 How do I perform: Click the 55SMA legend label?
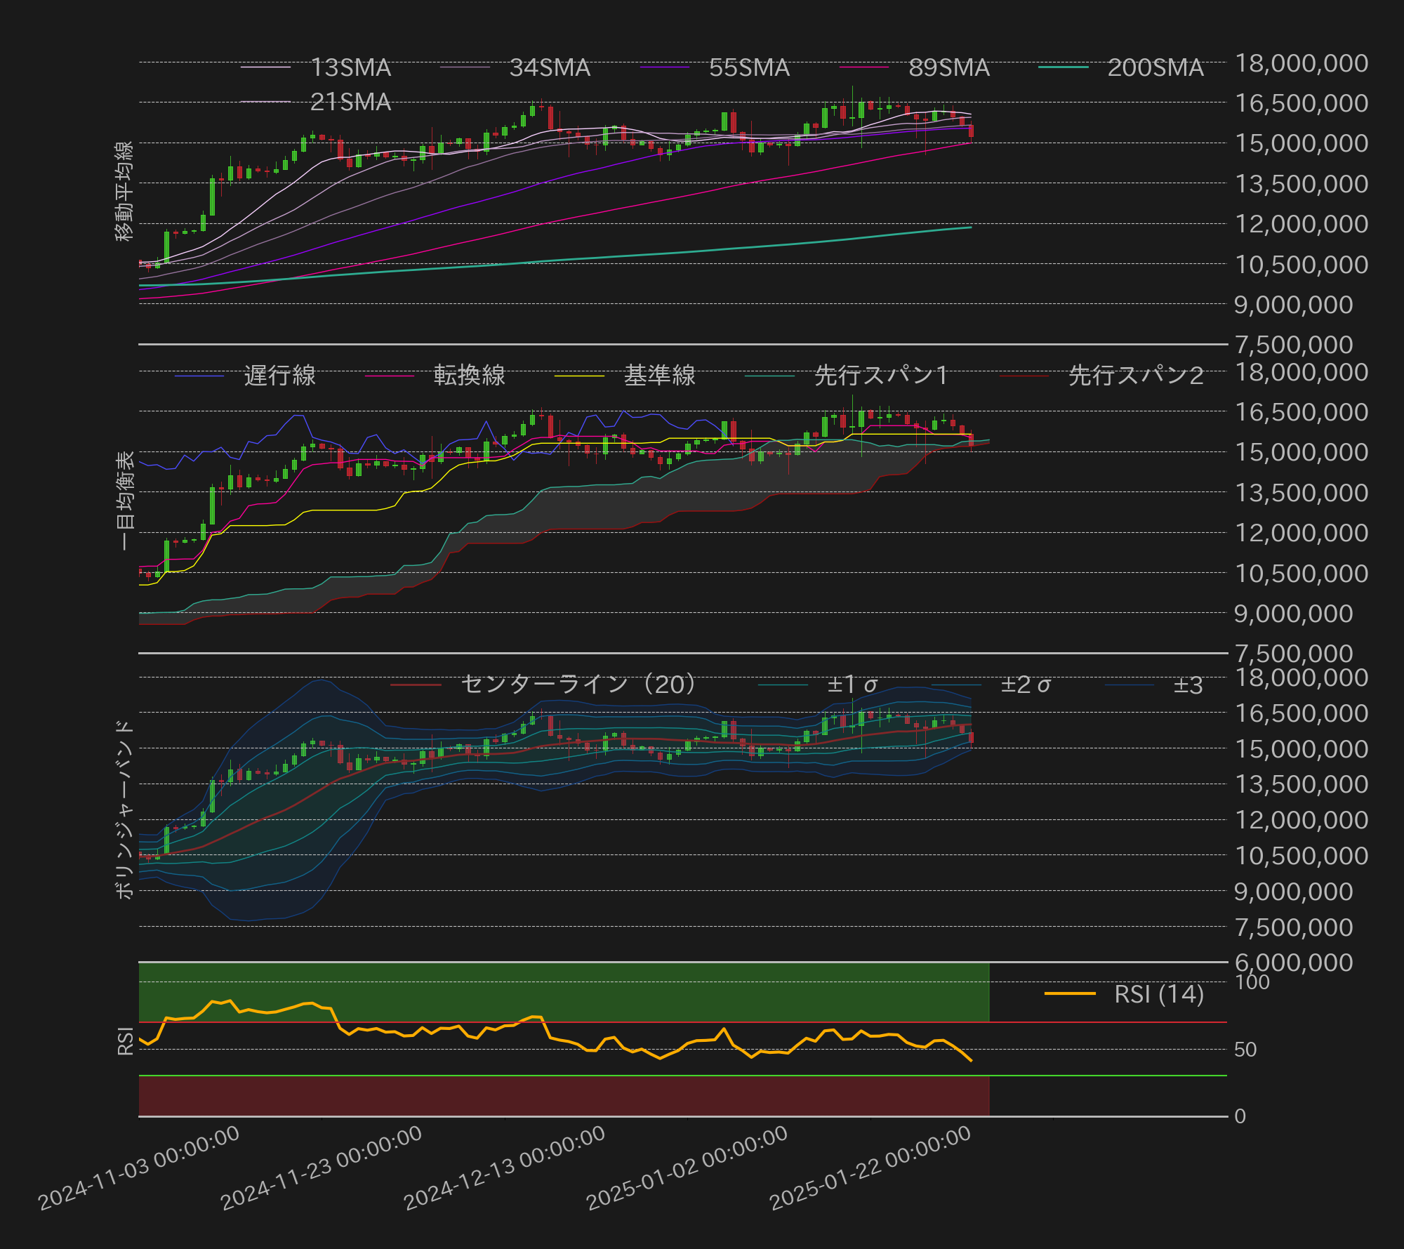tap(748, 68)
